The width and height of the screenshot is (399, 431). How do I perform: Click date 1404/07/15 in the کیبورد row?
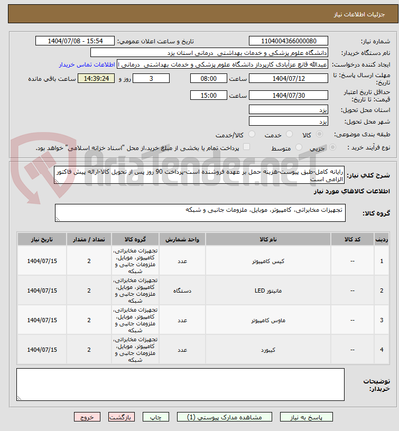click(x=42, y=350)
